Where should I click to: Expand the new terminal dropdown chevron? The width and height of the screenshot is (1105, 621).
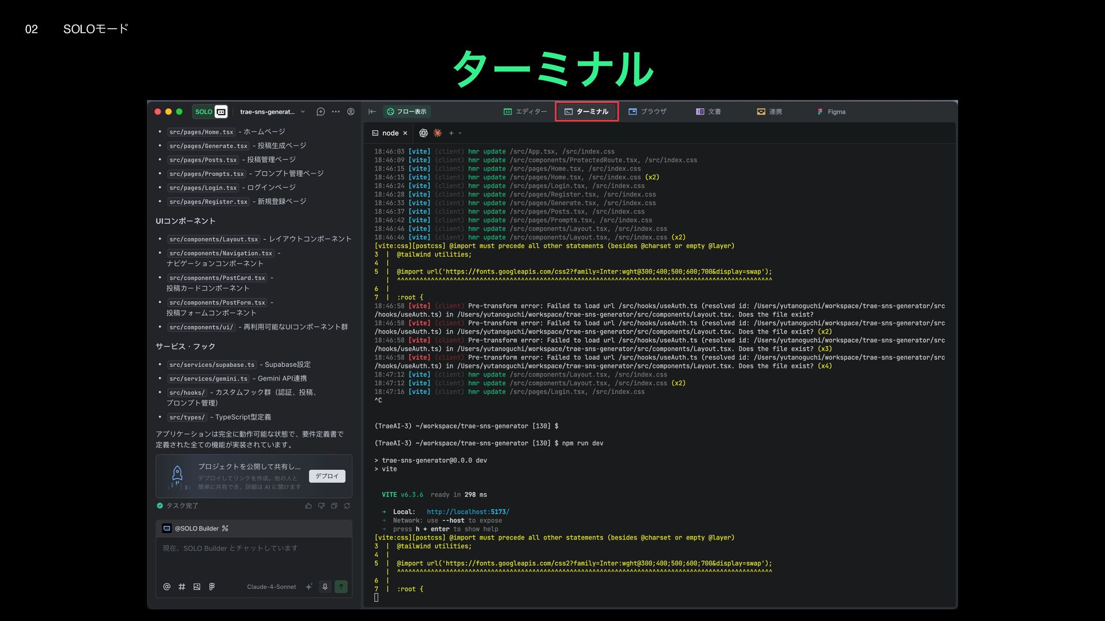pyautogui.click(x=460, y=133)
